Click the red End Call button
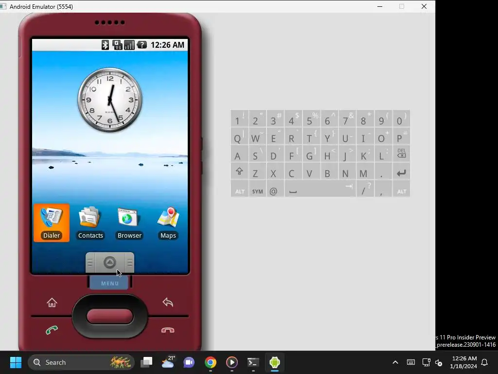This screenshot has height=374, width=498. tap(168, 330)
